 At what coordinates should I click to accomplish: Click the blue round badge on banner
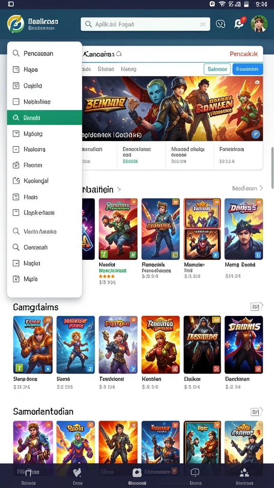coord(255,134)
